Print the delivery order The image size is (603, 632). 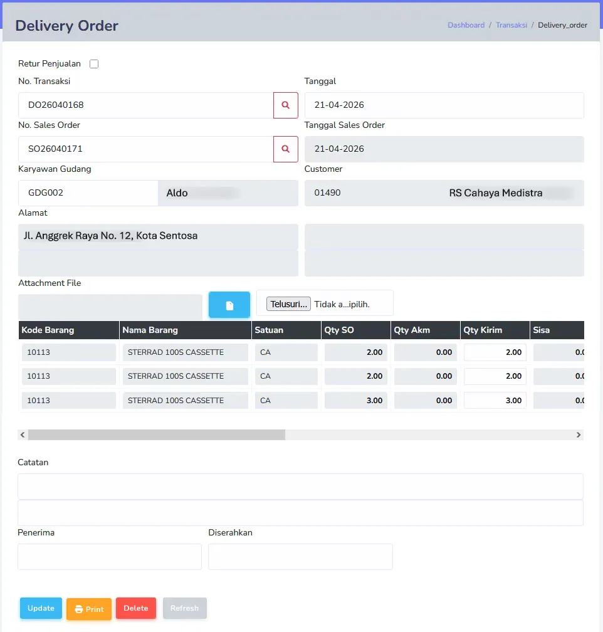click(89, 609)
